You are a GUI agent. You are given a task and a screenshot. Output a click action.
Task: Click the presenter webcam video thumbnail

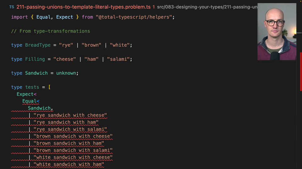(277, 32)
